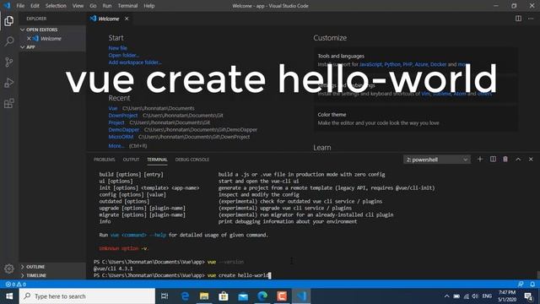This screenshot has height=304, width=540.
Task: Switch to the Problems panel tab
Action: coord(105,160)
